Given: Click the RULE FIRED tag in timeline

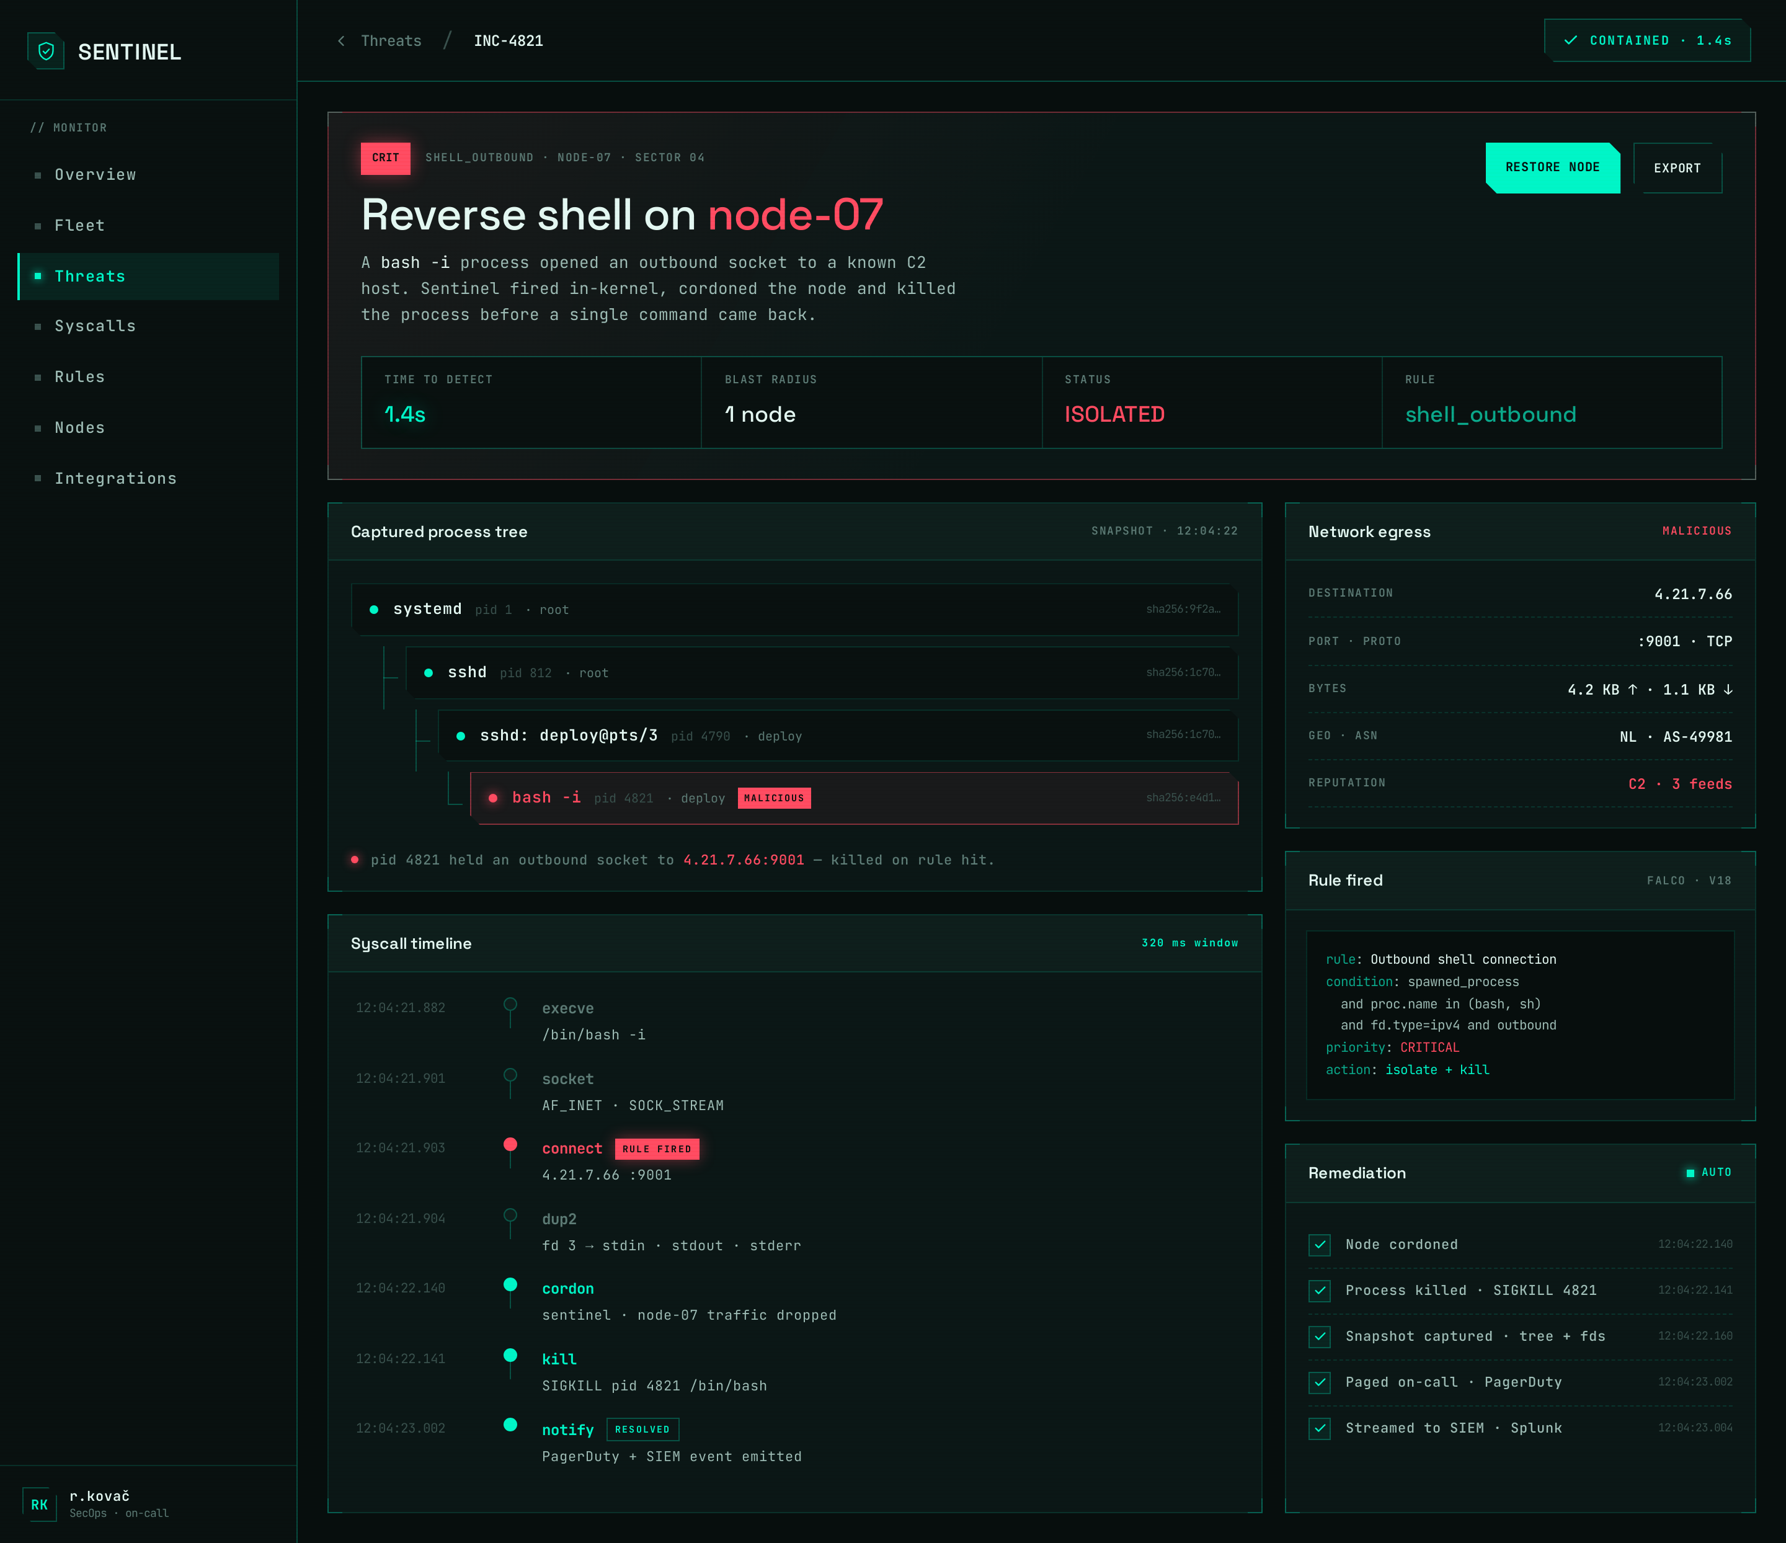Looking at the screenshot, I should pyautogui.click(x=657, y=1149).
